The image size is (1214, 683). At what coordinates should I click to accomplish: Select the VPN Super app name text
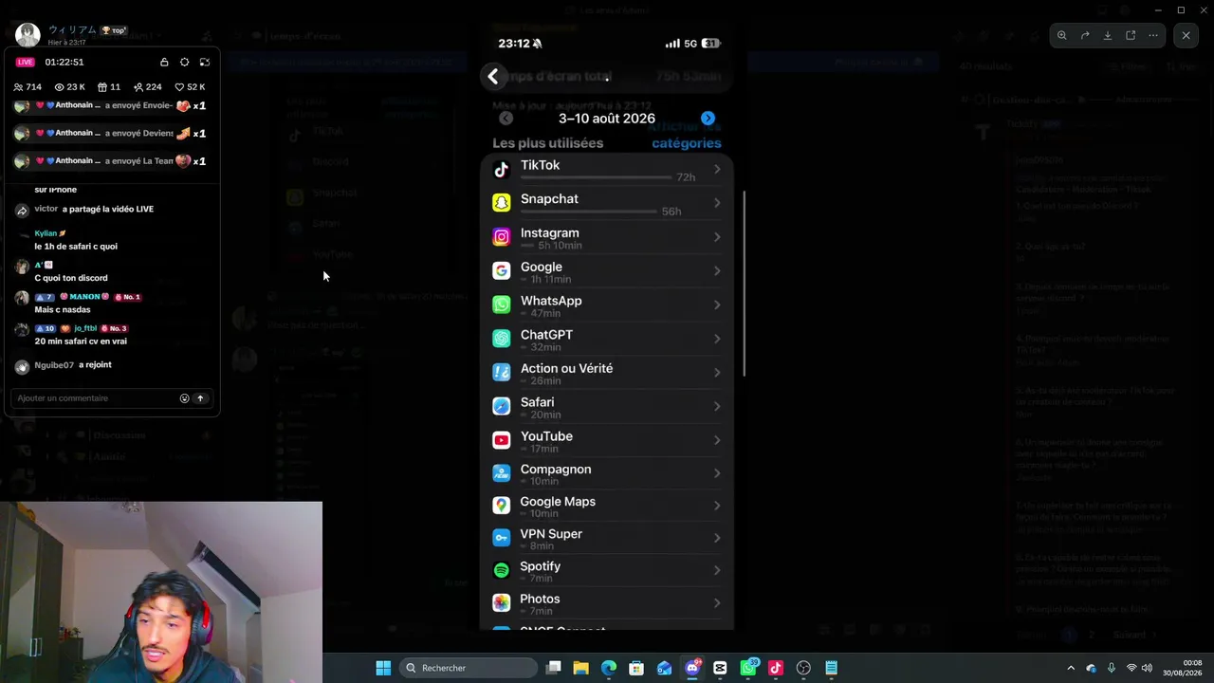click(551, 534)
